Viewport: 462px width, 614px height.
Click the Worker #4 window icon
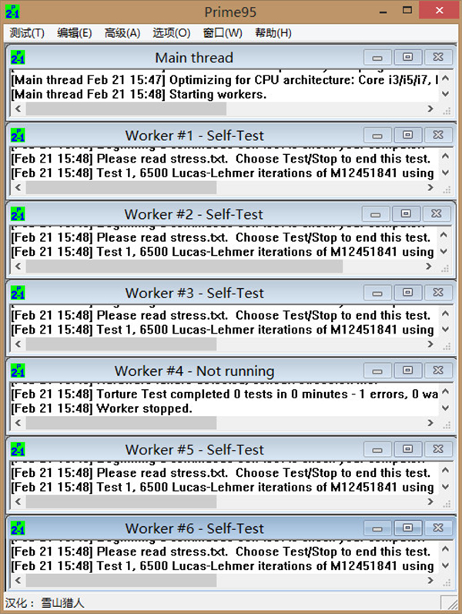[x=18, y=371]
